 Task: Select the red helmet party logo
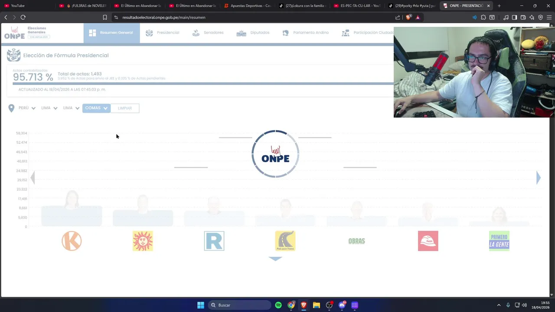click(x=428, y=241)
